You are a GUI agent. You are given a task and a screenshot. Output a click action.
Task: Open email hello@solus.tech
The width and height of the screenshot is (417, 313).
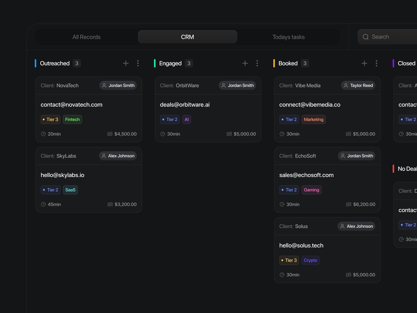click(x=301, y=246)
